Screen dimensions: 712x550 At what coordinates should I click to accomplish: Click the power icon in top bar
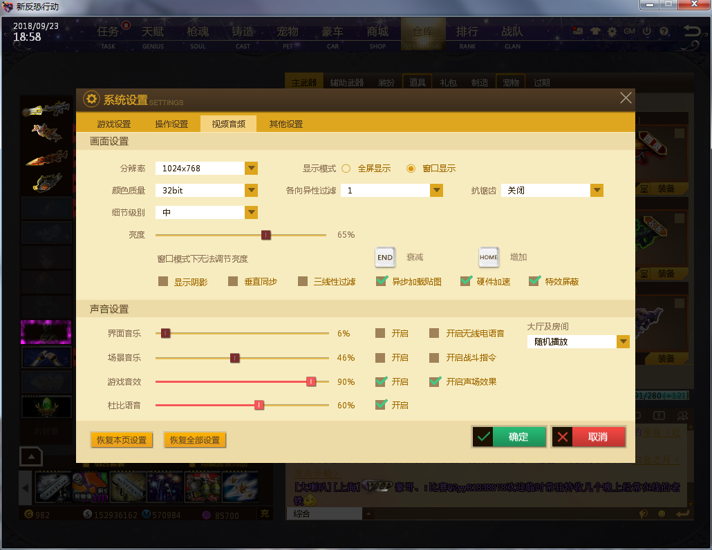pos(646,31)
